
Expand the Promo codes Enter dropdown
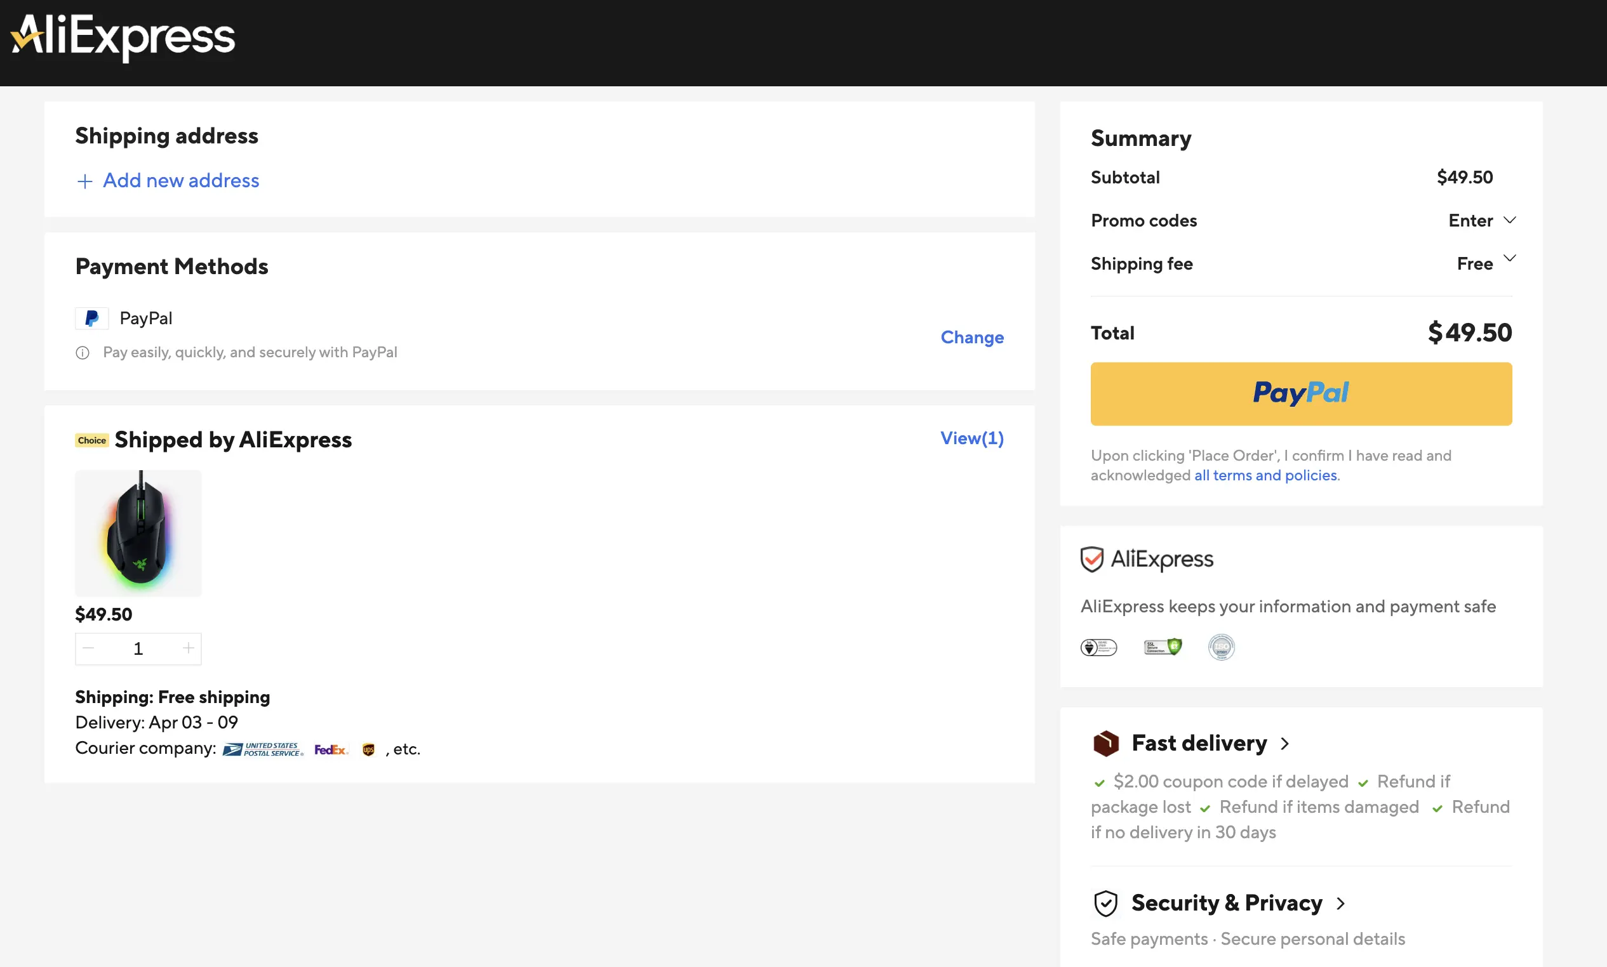pyautogui.click(x=1482, y=220)
